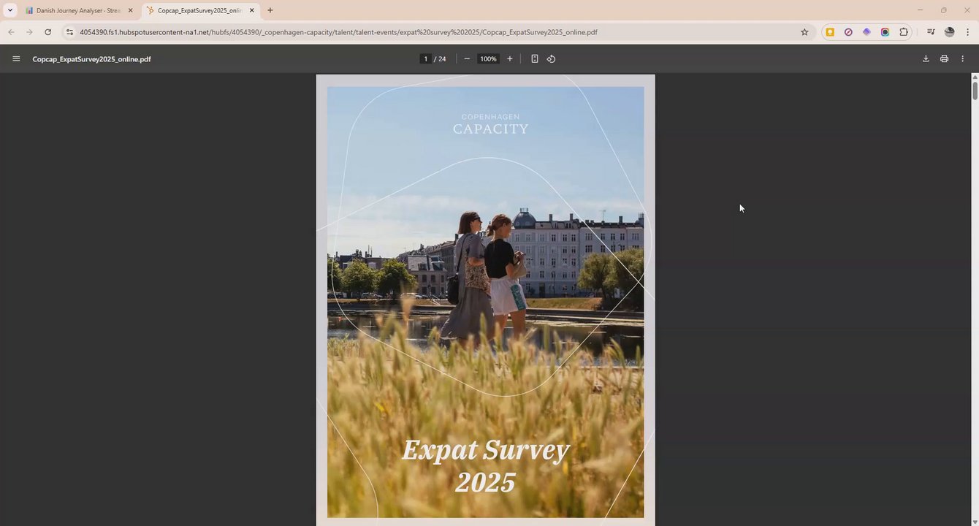Close the Copcap_ExpatSurvey2025 tab

coord(251,10)
